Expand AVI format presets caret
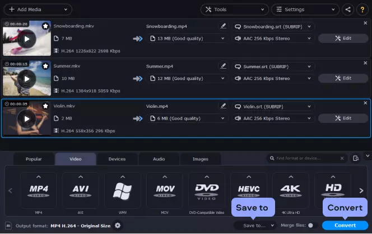The height and width of the screenshot is (234, 372). (81, 176)
